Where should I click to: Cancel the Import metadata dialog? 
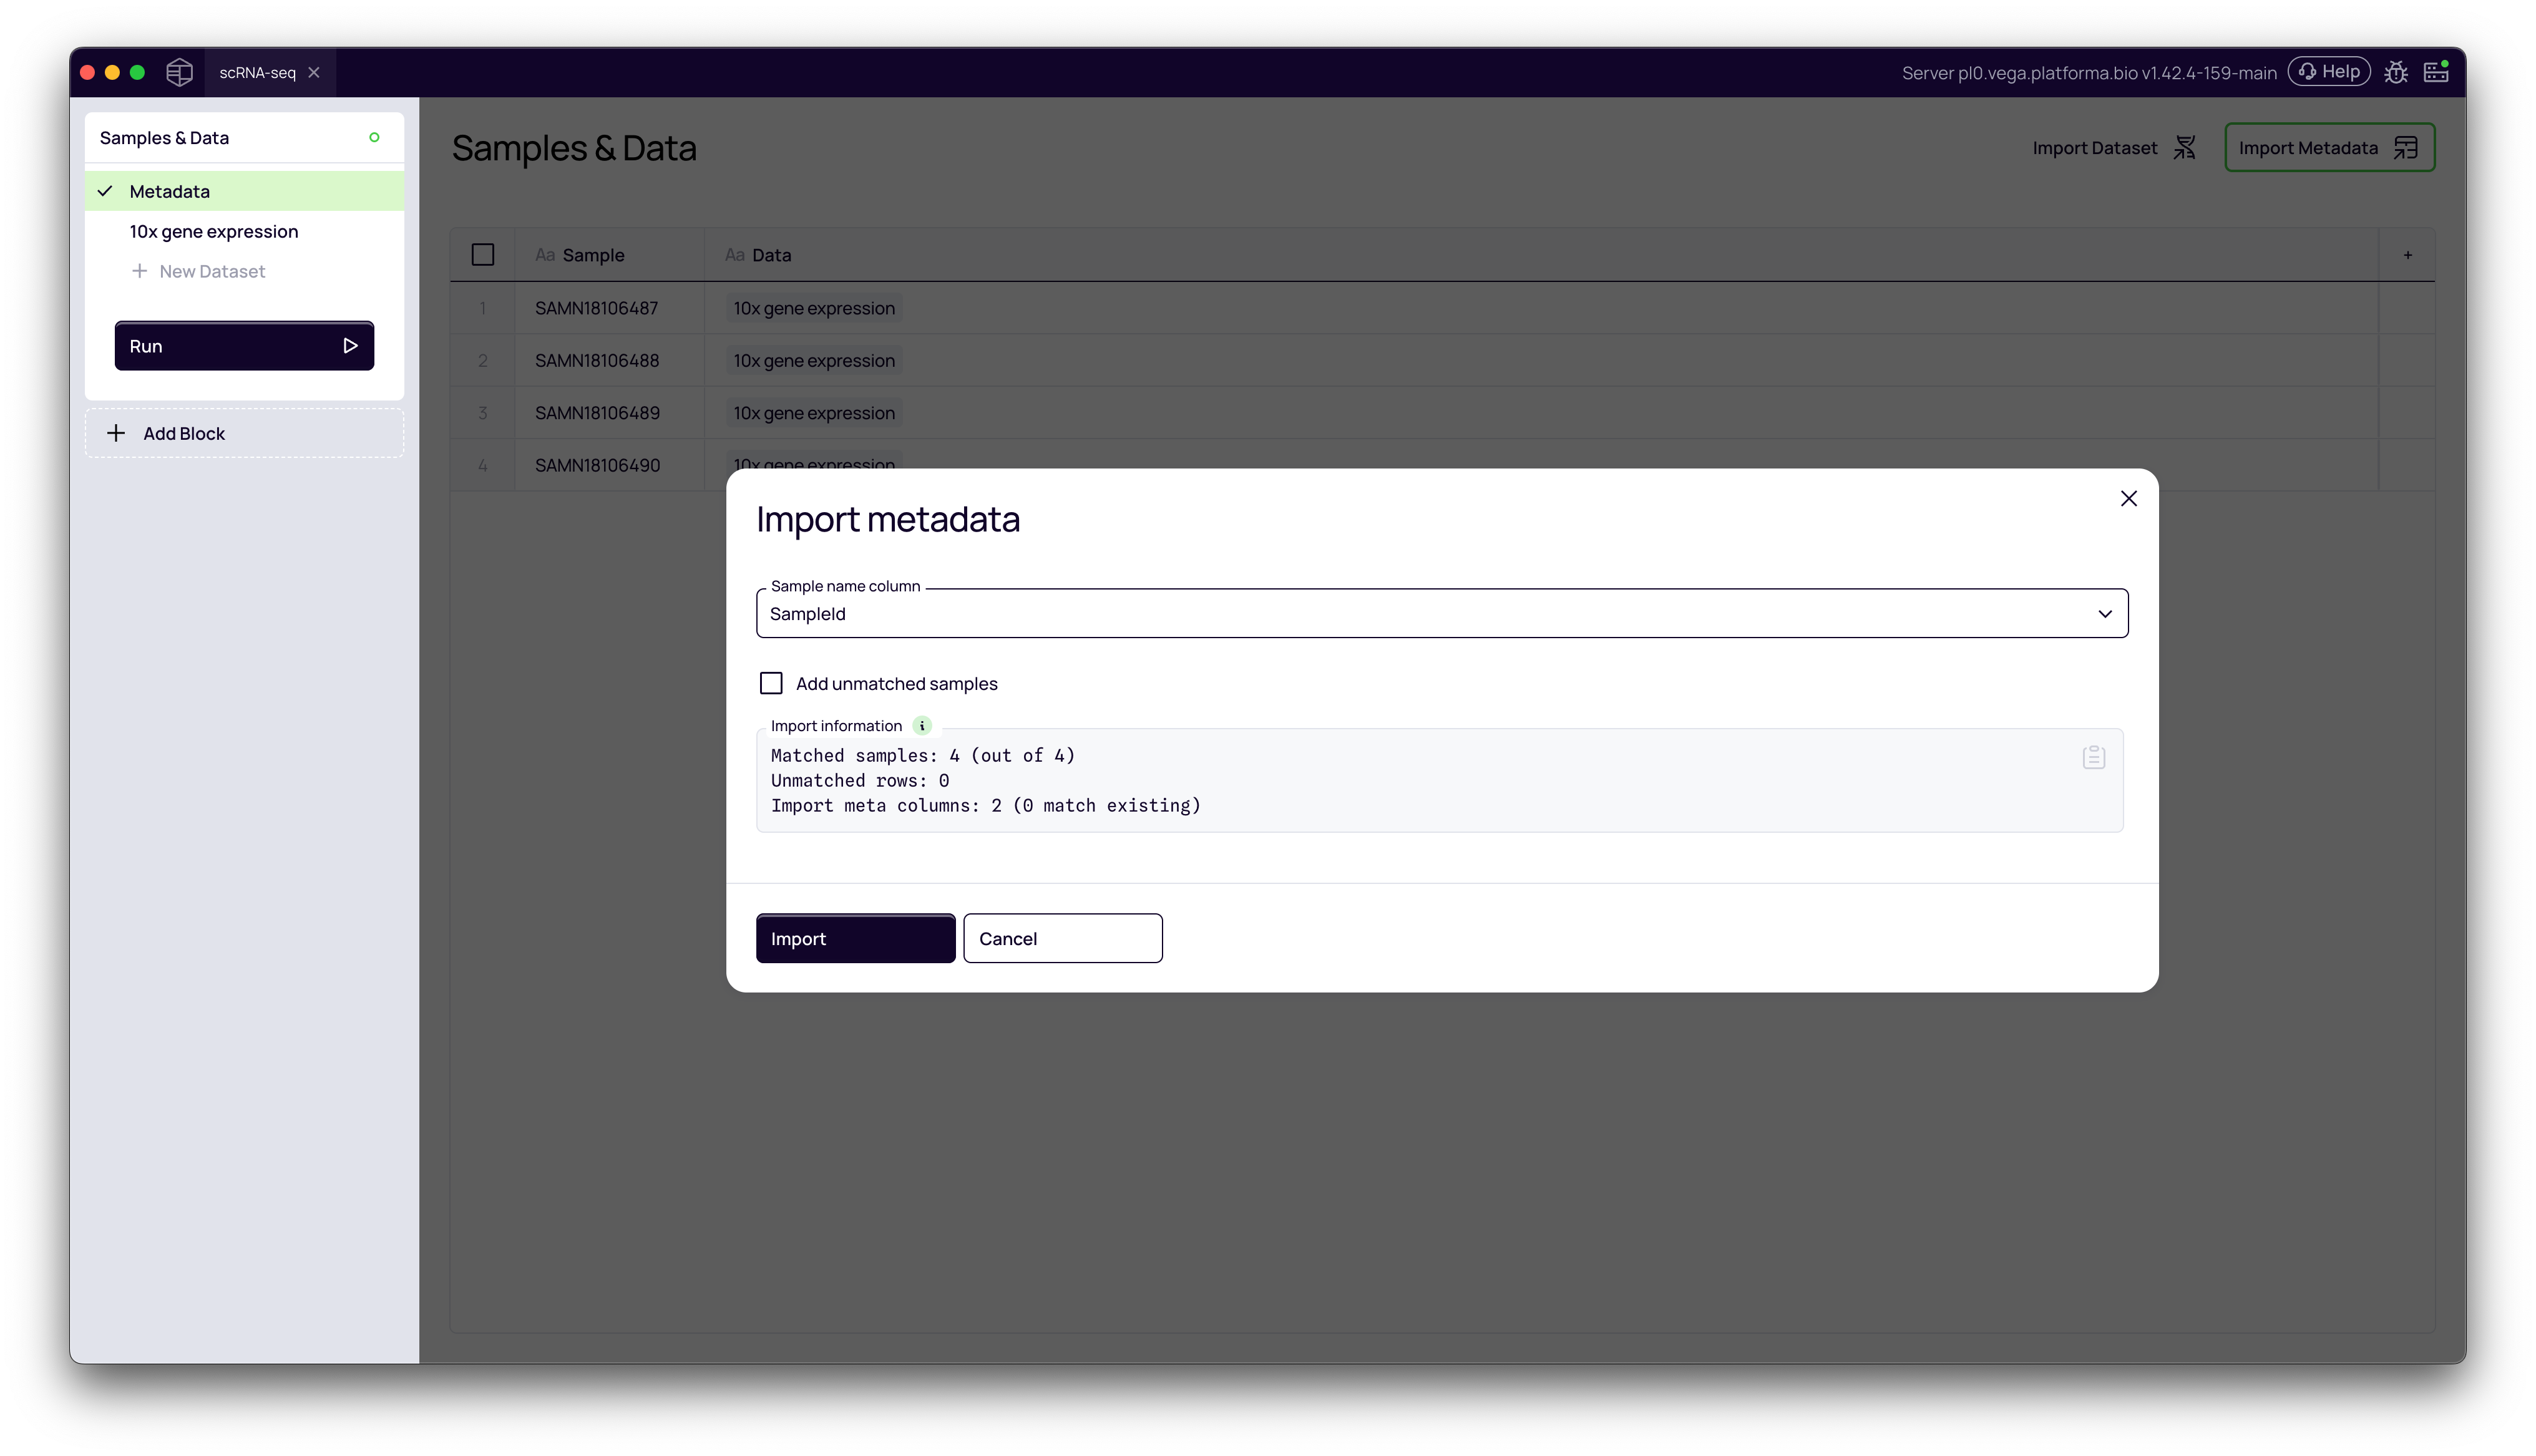[1062, 938]
